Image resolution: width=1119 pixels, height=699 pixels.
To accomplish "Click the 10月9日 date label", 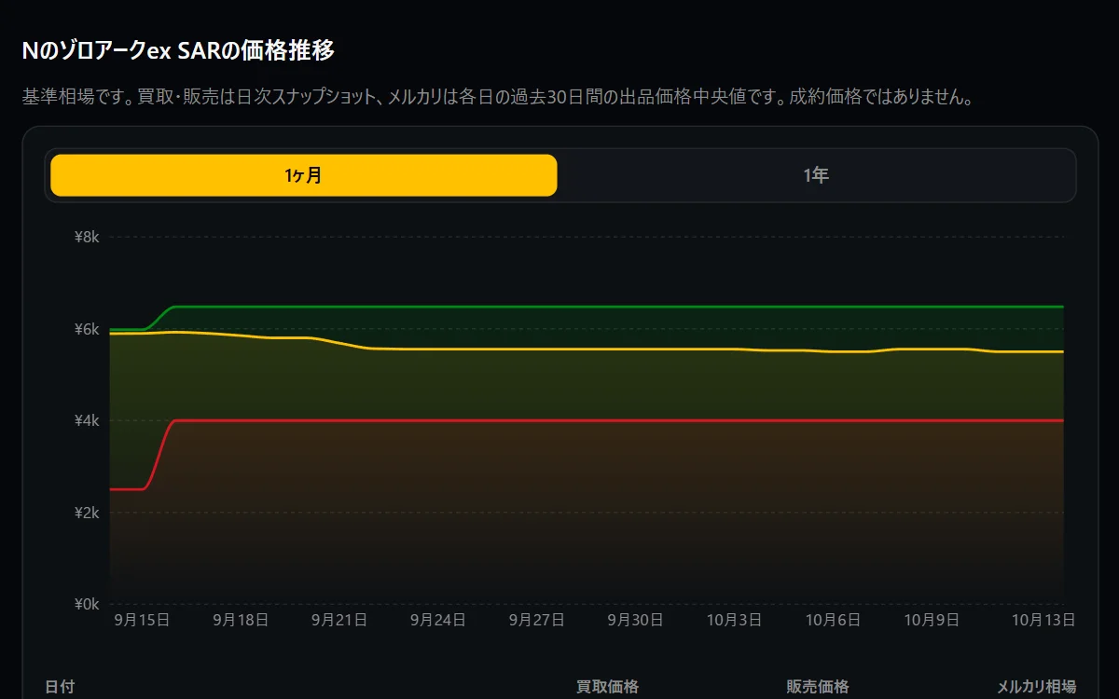I will point(932,620).
